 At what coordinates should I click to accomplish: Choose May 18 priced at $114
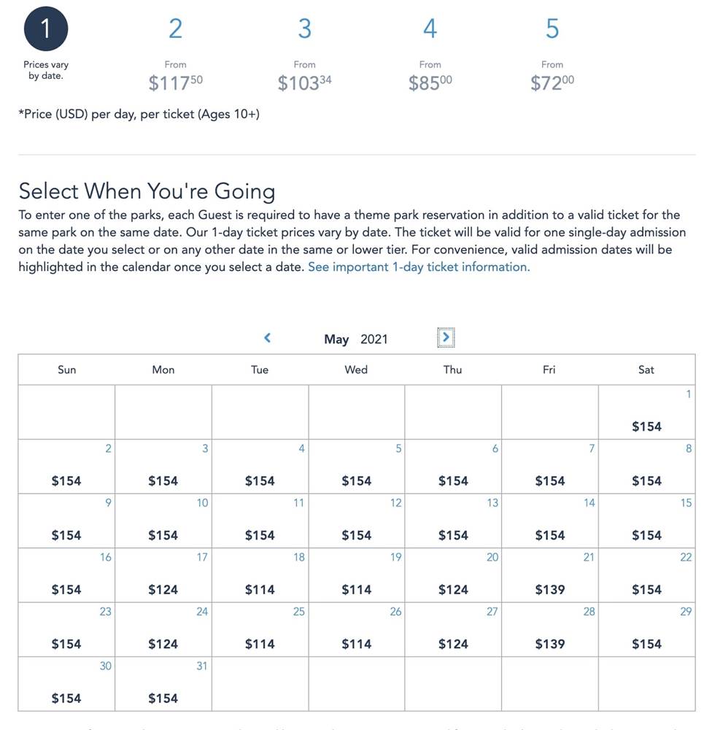pos(260,575)
